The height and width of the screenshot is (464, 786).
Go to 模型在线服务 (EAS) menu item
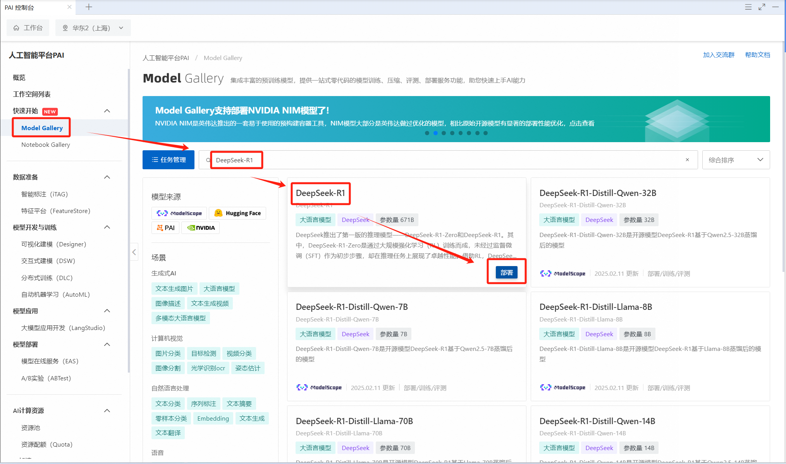[50, 361]
